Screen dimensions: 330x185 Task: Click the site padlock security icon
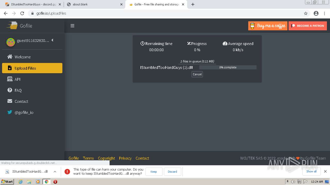tap(32, 13)
